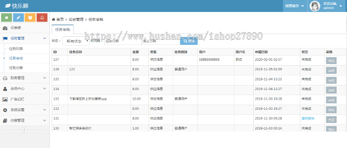Viewport: 347px width, 148px height.
Task: Click username 测试 in row 137
Action: coord(239,60)
